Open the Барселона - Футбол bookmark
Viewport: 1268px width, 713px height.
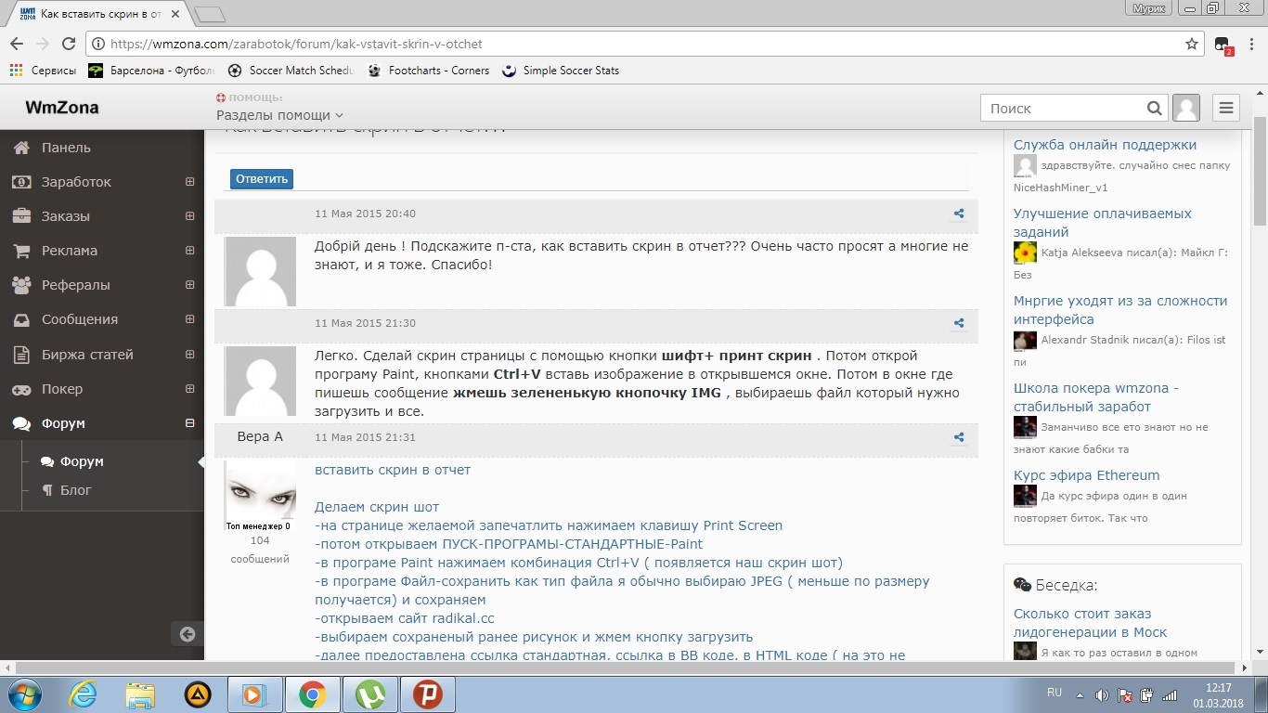[151, 71]
